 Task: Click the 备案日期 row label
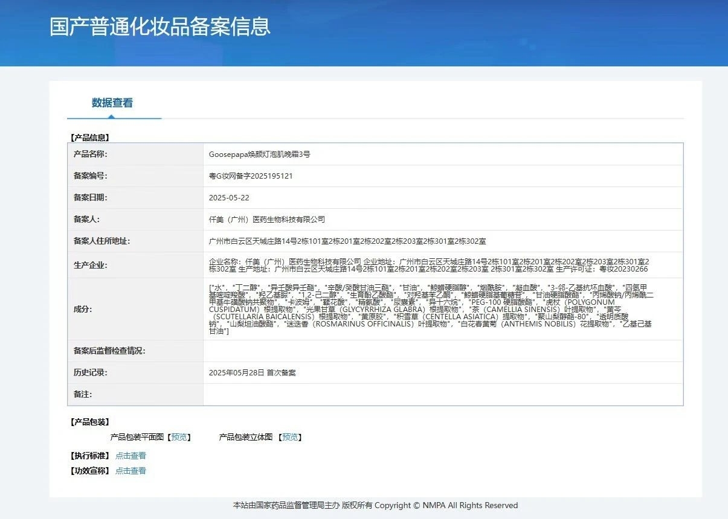point(90,197)
